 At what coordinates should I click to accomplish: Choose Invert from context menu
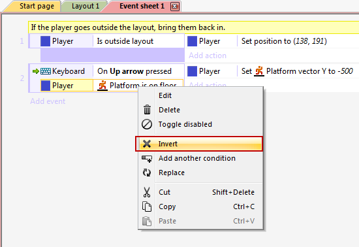pyautogui.click(x=198, y=144)
